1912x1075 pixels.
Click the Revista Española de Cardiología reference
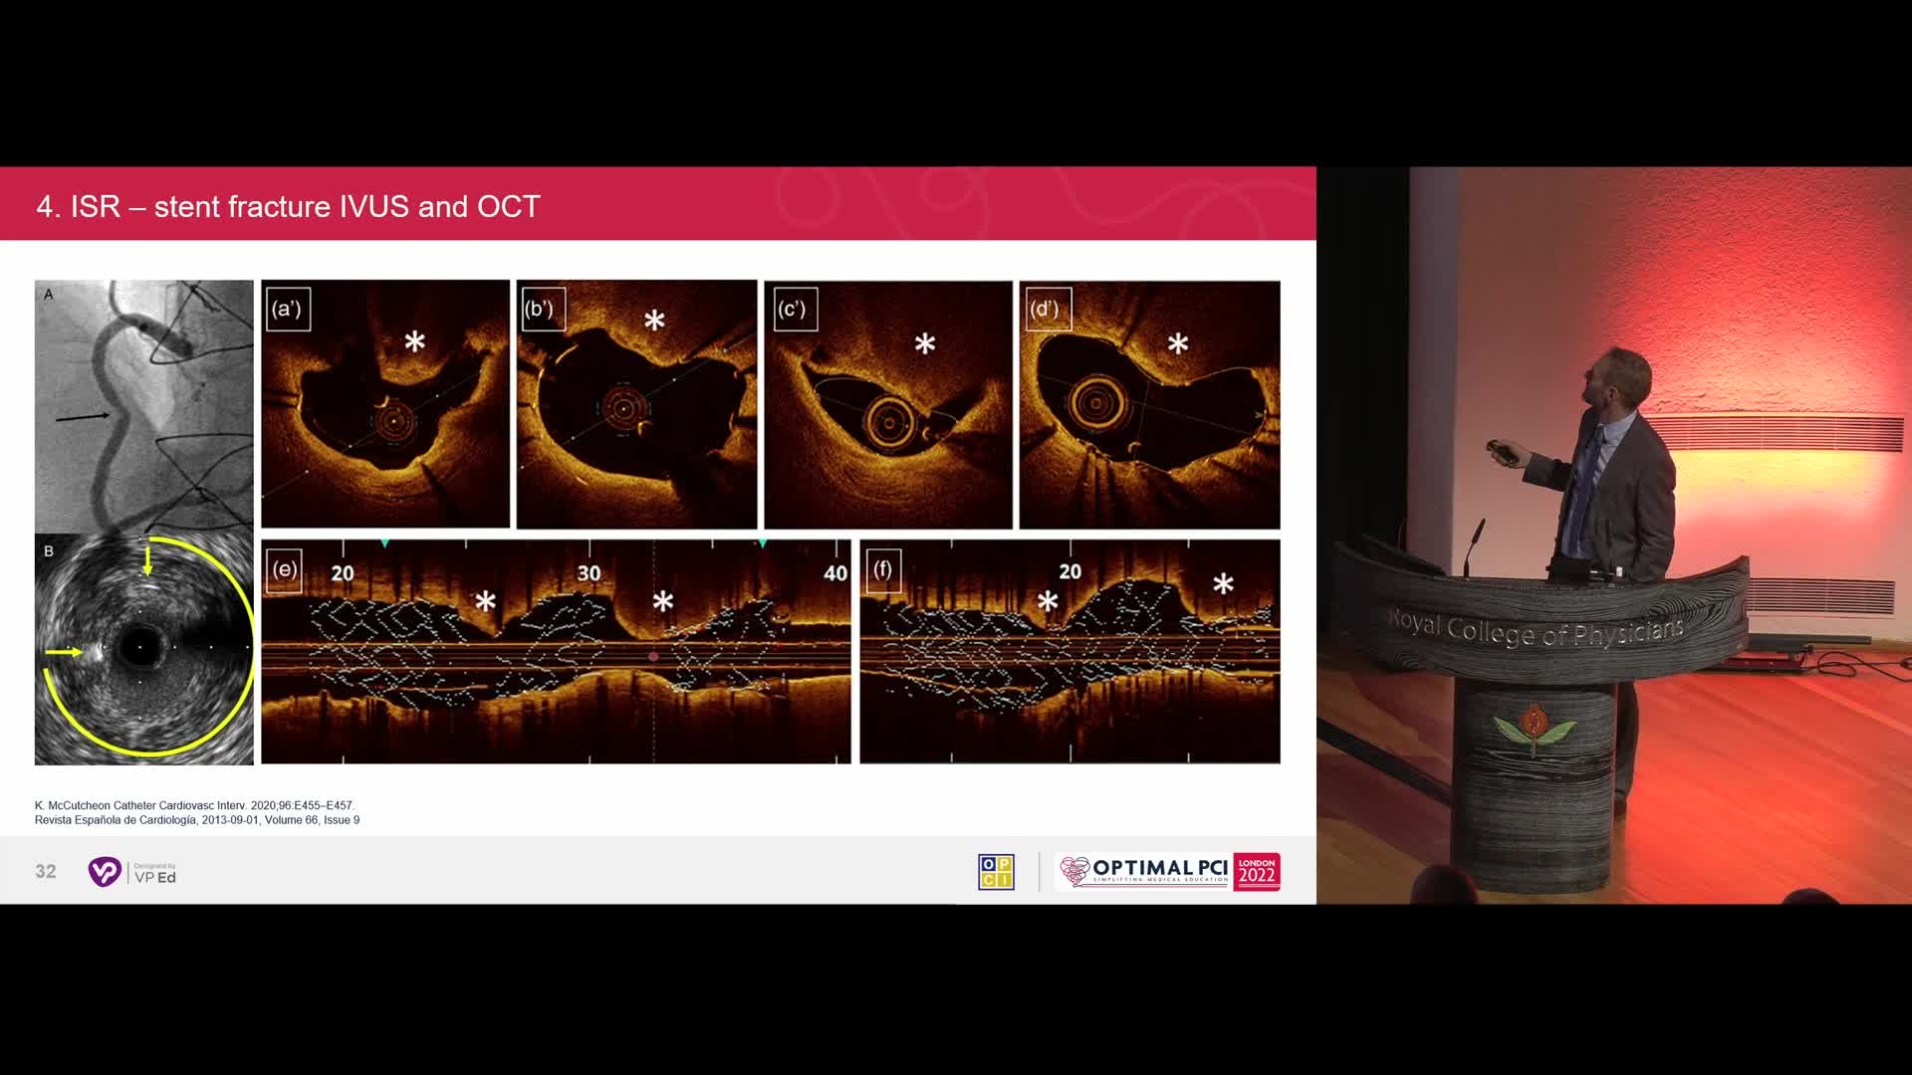[197, 820]
